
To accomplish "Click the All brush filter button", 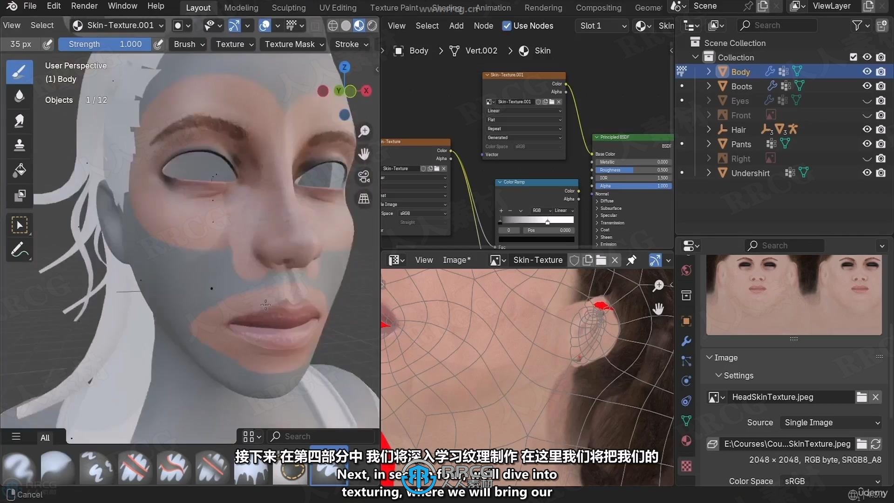I will [45, 438].
